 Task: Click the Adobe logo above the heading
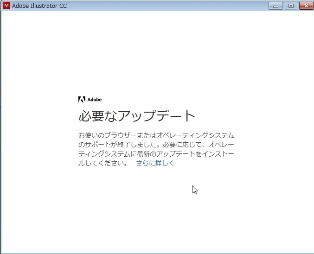(x=90, y=100)
